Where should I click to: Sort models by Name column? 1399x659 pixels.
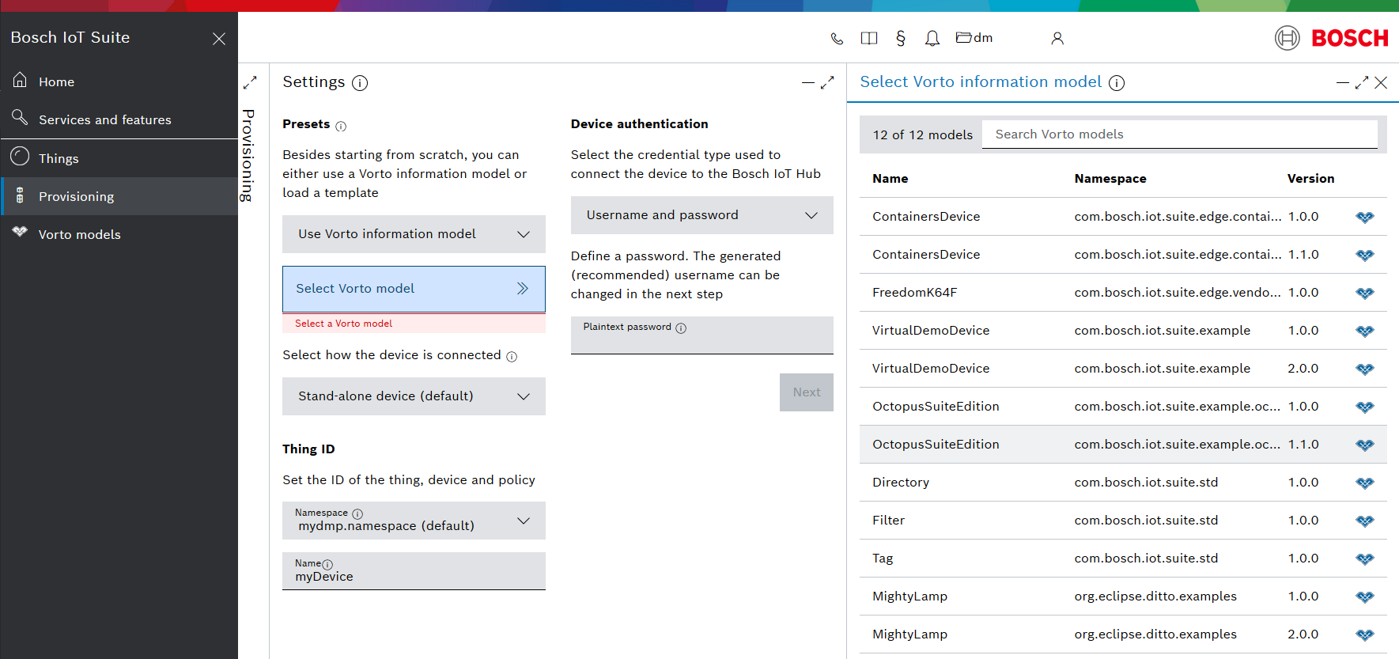coord(890,179)
